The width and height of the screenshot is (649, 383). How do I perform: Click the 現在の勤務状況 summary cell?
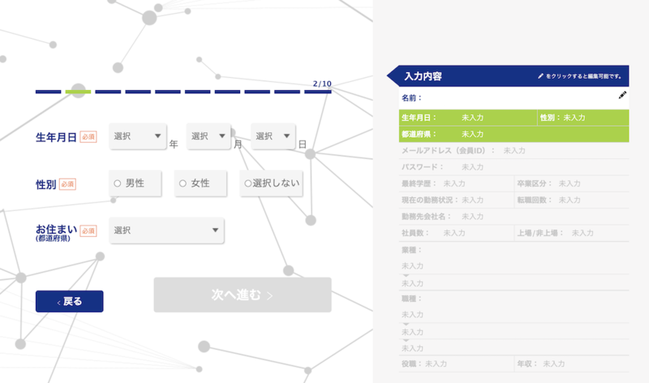click(456, 200)
